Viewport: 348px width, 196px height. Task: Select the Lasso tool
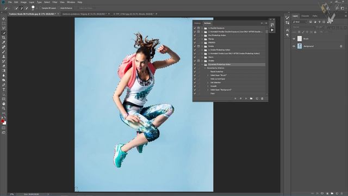tap(4, 28)
